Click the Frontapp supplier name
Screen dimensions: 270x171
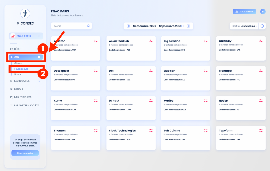tap(225, 71)
